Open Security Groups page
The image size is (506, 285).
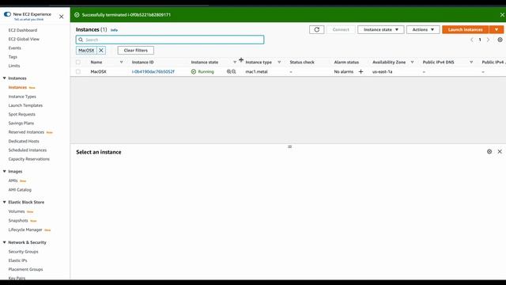[23, 252]
